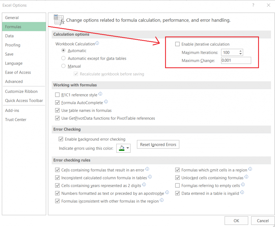The height and width of the screenshot is (227, 275).
Task: Open the error indicator color dropdown
Action: coord(128,148)
